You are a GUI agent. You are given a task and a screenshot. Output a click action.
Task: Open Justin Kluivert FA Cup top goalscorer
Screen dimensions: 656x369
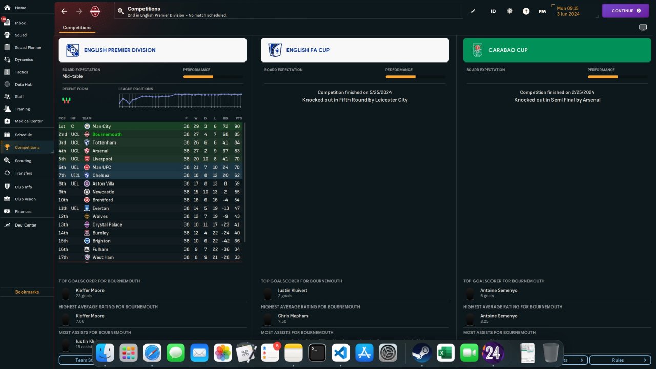pyautogui.click(x=293, y=290)
